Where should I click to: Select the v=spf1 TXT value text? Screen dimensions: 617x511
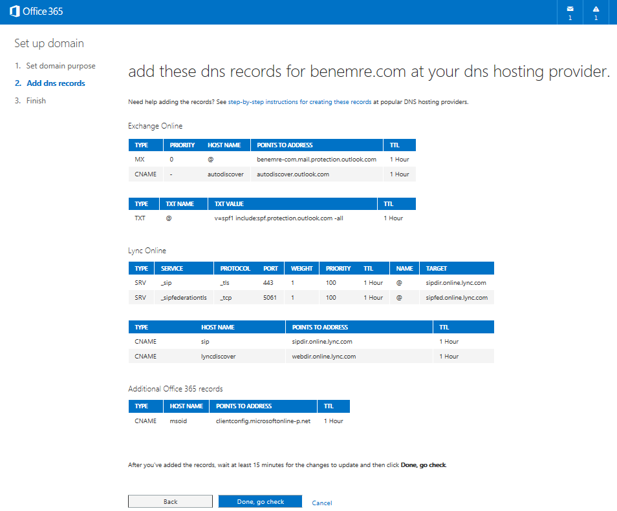(x=279, y=218)
